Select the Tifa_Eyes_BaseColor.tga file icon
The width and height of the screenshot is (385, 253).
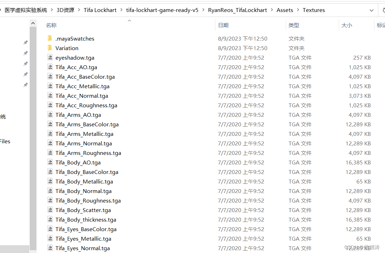[50, 229]
